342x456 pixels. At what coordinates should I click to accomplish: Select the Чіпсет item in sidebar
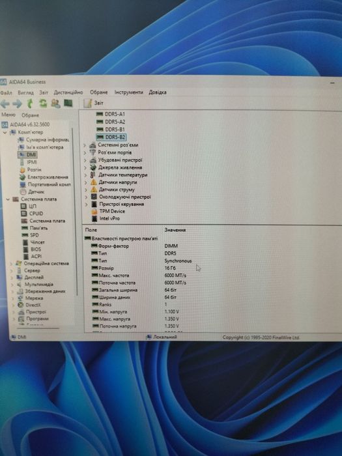click(x=34, y=242)
